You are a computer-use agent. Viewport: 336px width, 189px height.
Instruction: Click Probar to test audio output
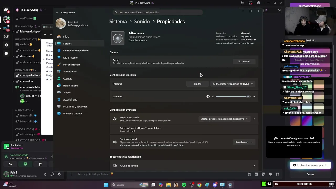click(x=197, y=84)
